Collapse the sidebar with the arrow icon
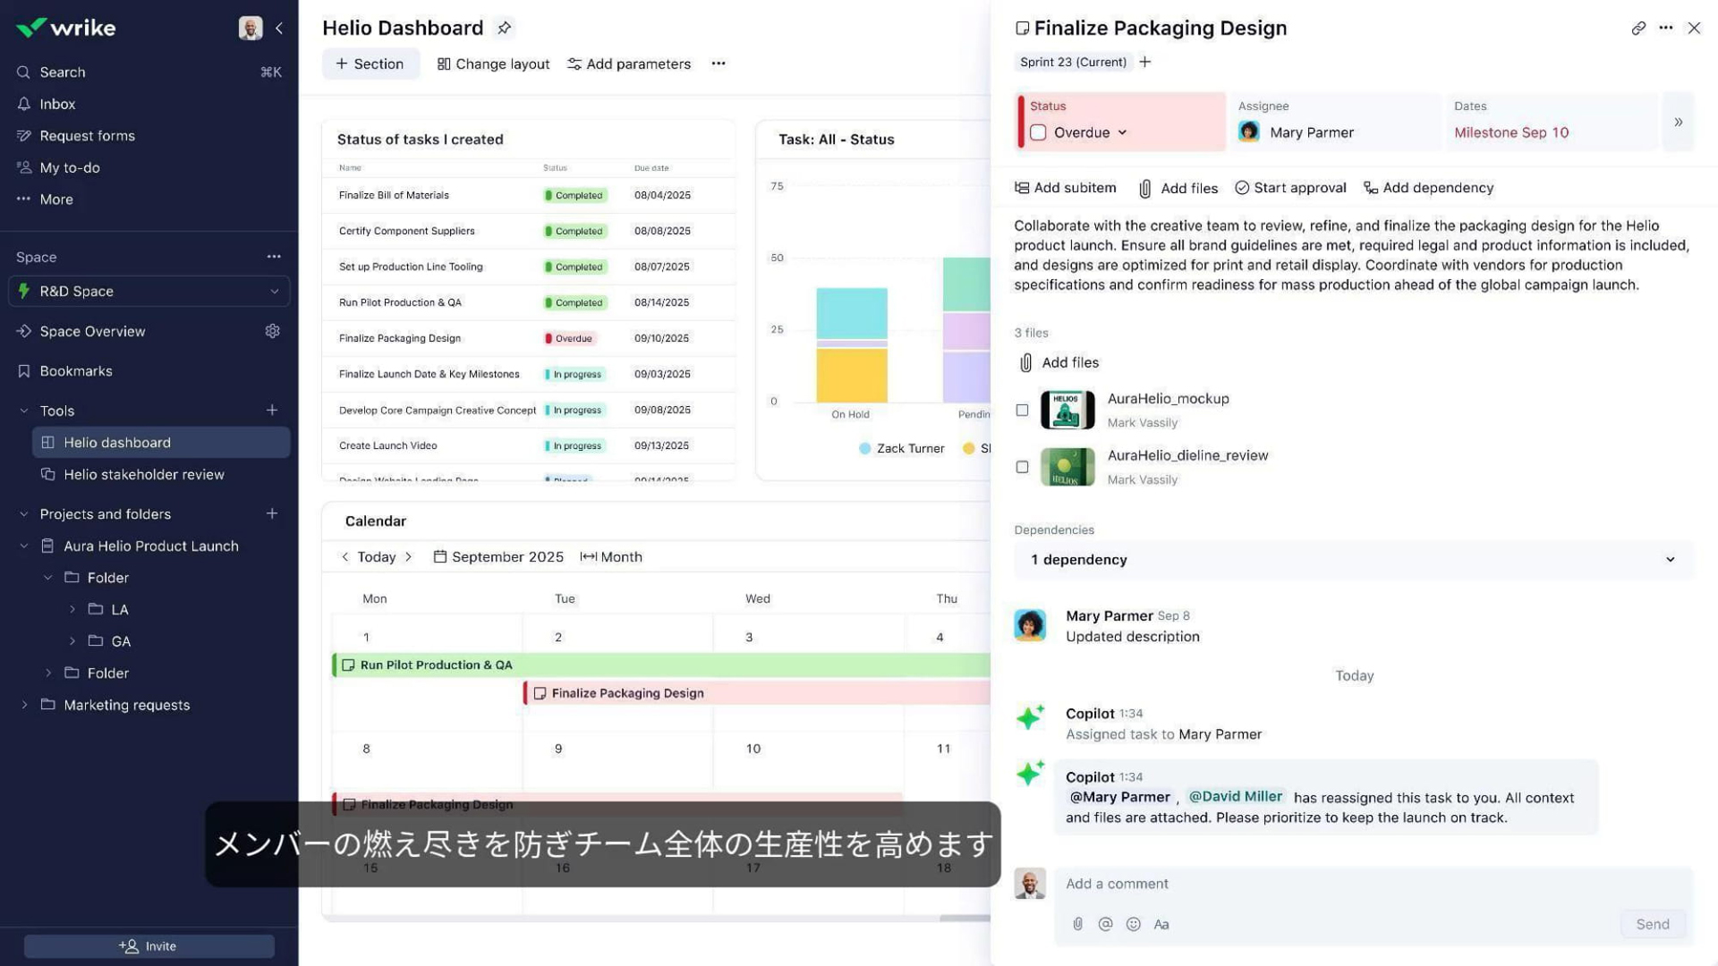Image resolution: width=1718 pixels, height=966 pixels. [279, 28]
